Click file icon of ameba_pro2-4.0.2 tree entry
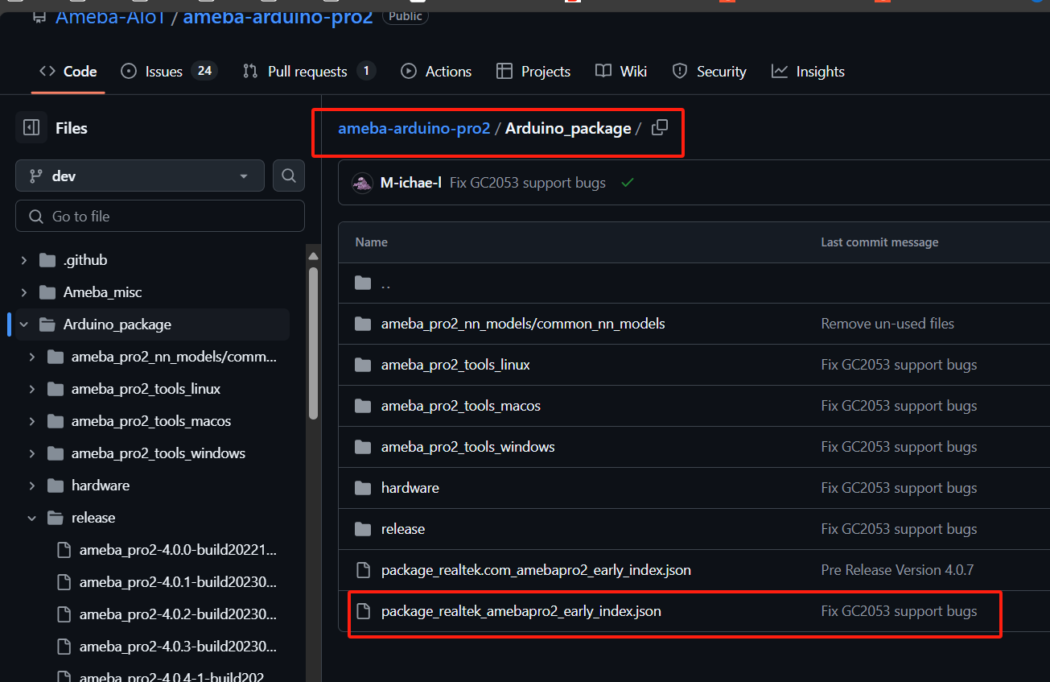 (x=64, y=614)
